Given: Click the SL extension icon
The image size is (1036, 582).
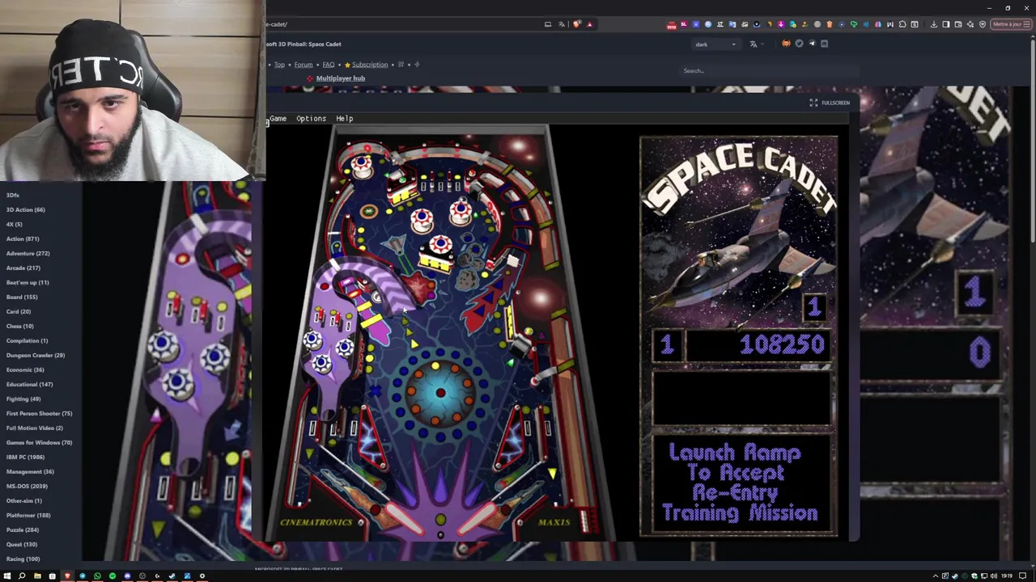Looking at the screenshot, I should [683, 24].
